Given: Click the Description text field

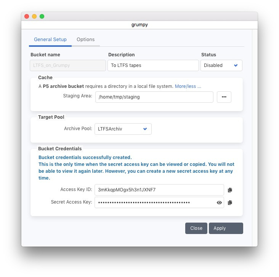Looking at the screenshot, I should tap(153, 65).
